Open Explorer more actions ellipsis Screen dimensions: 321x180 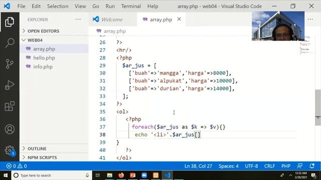tap(78, 19)
